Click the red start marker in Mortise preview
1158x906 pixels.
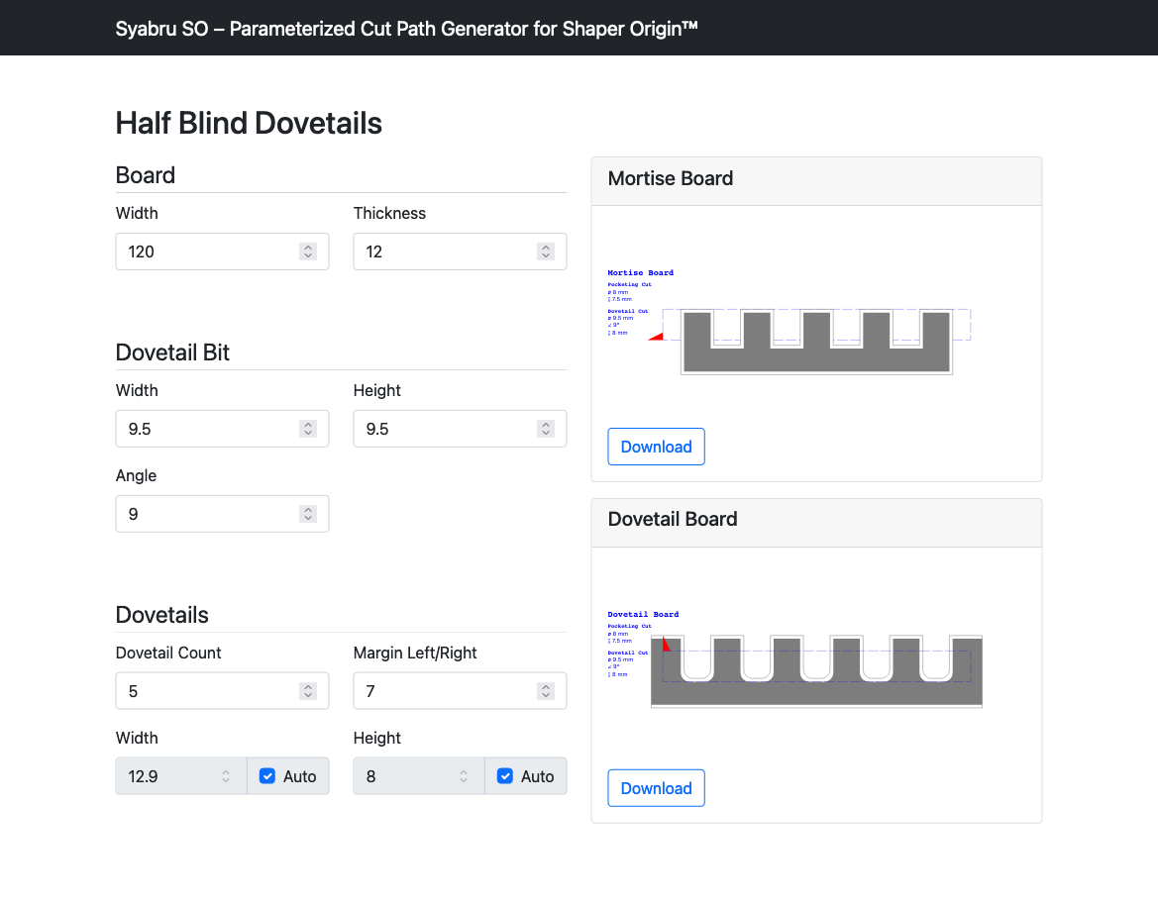(656, 337)
